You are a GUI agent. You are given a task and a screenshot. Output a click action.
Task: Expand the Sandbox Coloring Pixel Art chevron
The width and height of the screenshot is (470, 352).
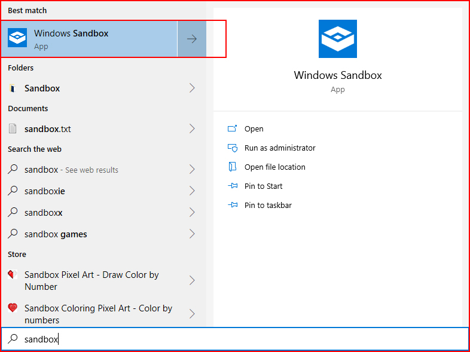[192, 314]
